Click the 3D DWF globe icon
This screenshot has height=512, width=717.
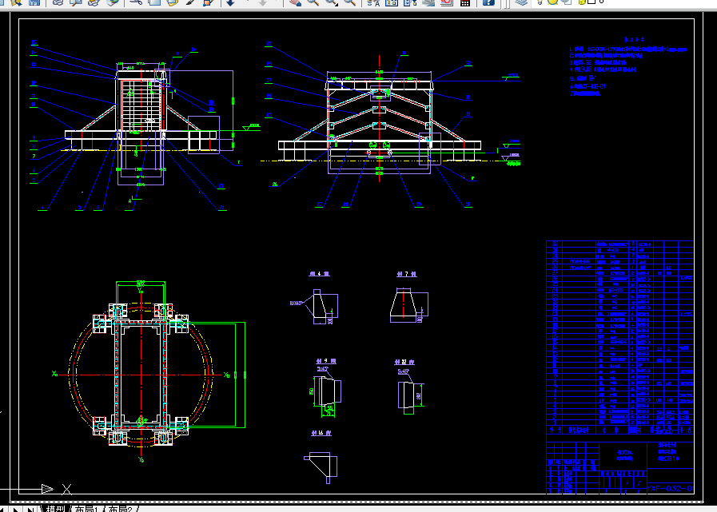112,2
